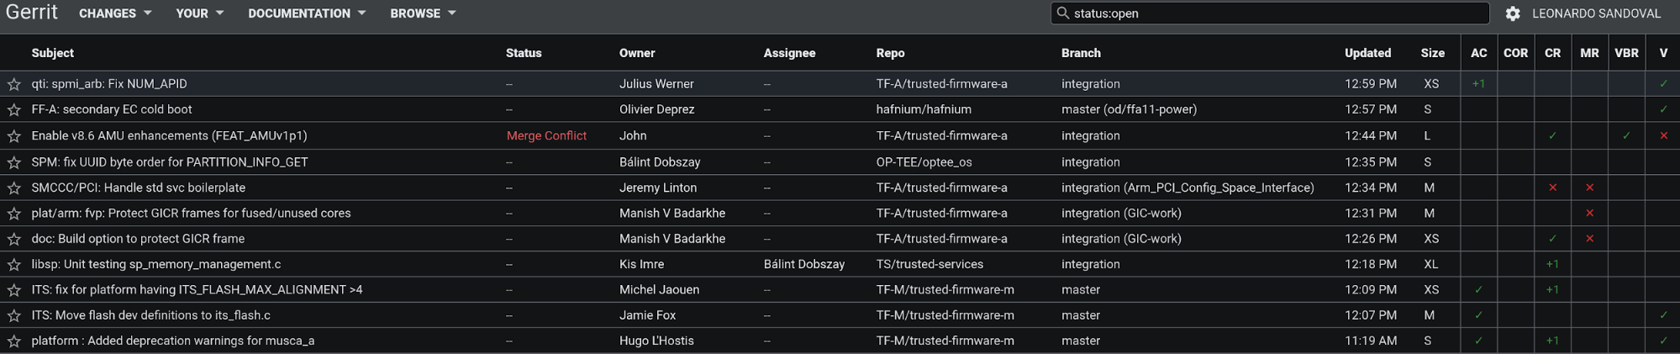Expand the YOUR dropdown menu
Screen dimensions: 1680x354
(x=199, y=13)
